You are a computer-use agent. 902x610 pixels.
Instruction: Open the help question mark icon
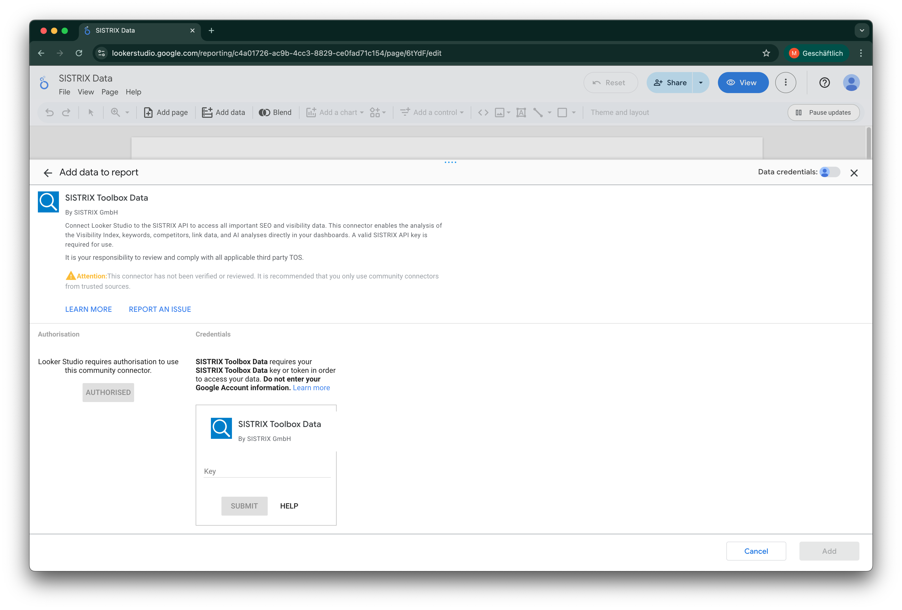tap(824, 83)
